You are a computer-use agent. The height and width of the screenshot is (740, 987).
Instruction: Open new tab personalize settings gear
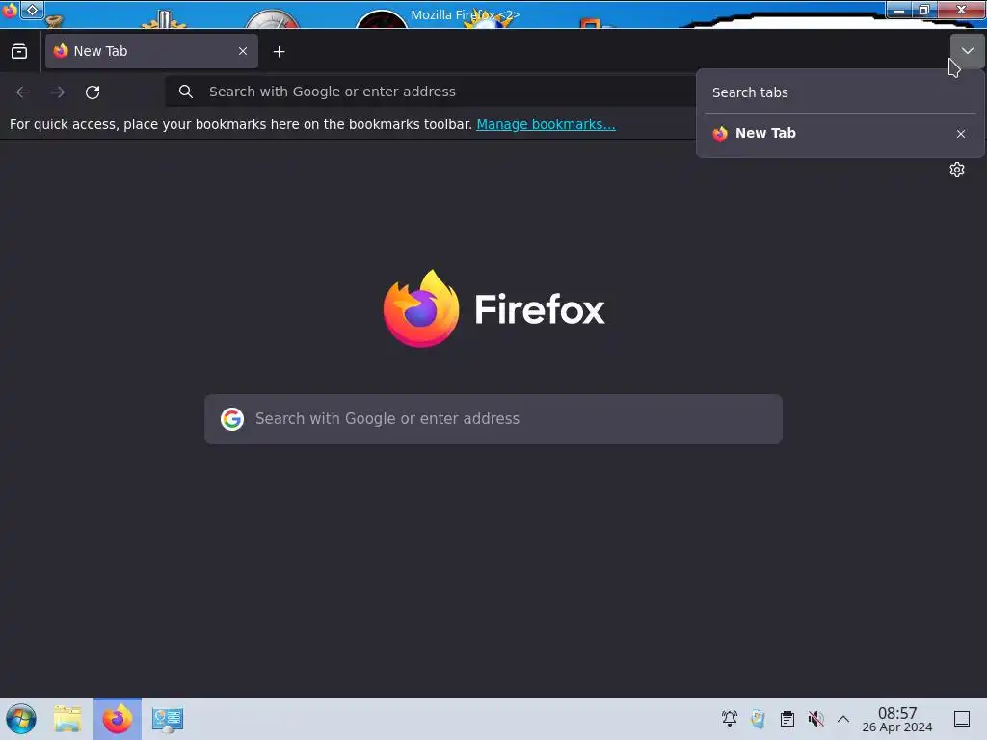pyautogui.click(x=957, y=170)
